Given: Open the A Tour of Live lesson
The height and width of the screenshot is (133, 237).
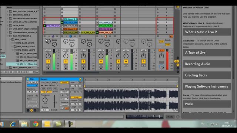Looking at the screenshot, I should click(207, 52).
